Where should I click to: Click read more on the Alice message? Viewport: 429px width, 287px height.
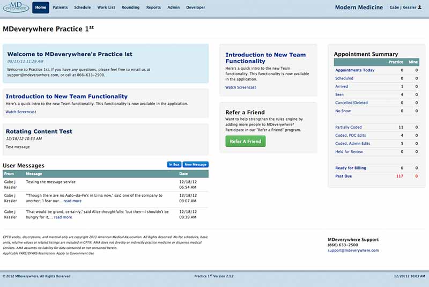pyautogui.click(x=63, y=217)
